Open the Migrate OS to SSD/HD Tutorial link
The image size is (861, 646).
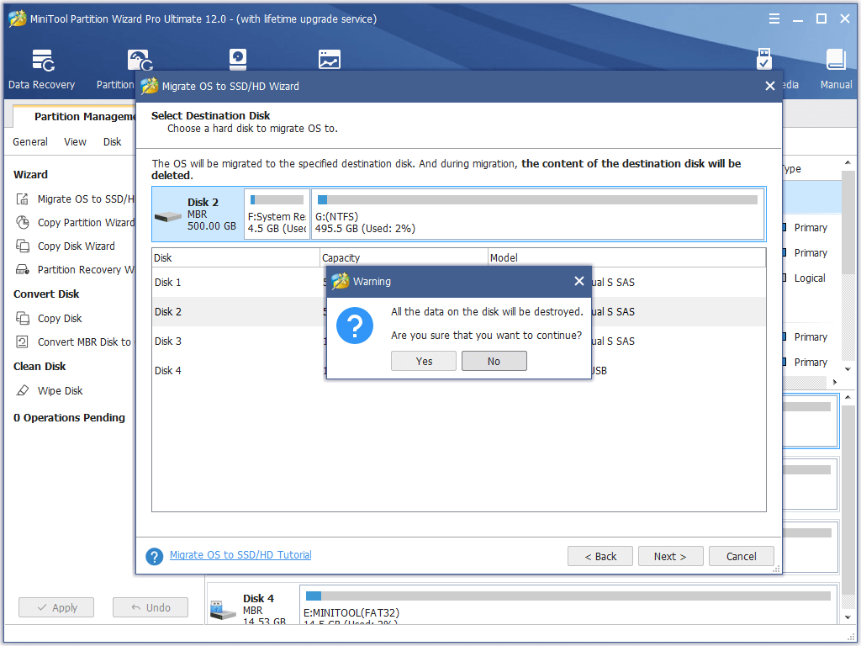click(x=240, y=555)
